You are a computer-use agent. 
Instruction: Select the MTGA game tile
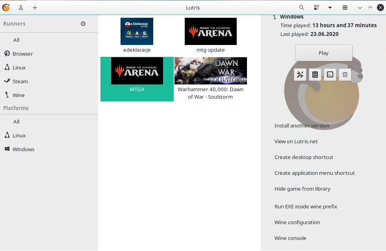(137, 79)
